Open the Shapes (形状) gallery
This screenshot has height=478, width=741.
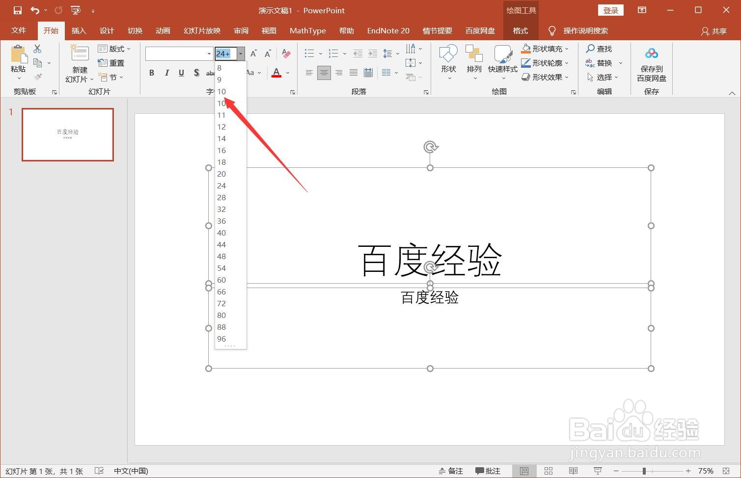point(448,62)
